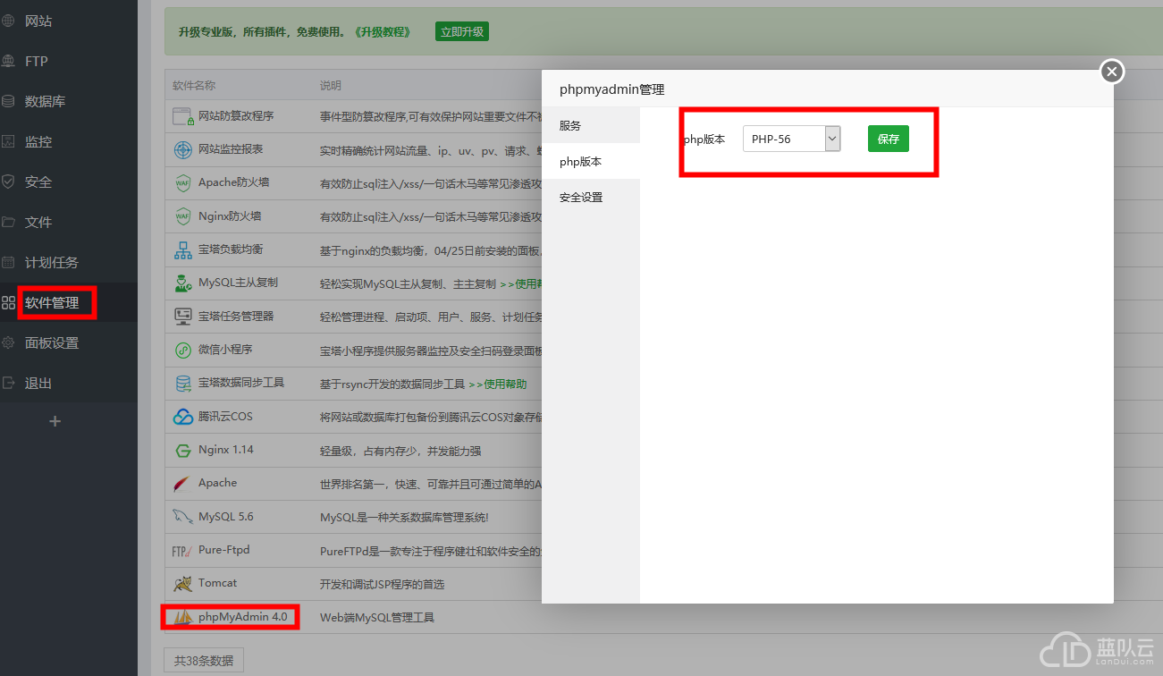
Task: Click the phpMyAdmin sailboat icon
Action: pyautogui.click(x=183, y=617)
